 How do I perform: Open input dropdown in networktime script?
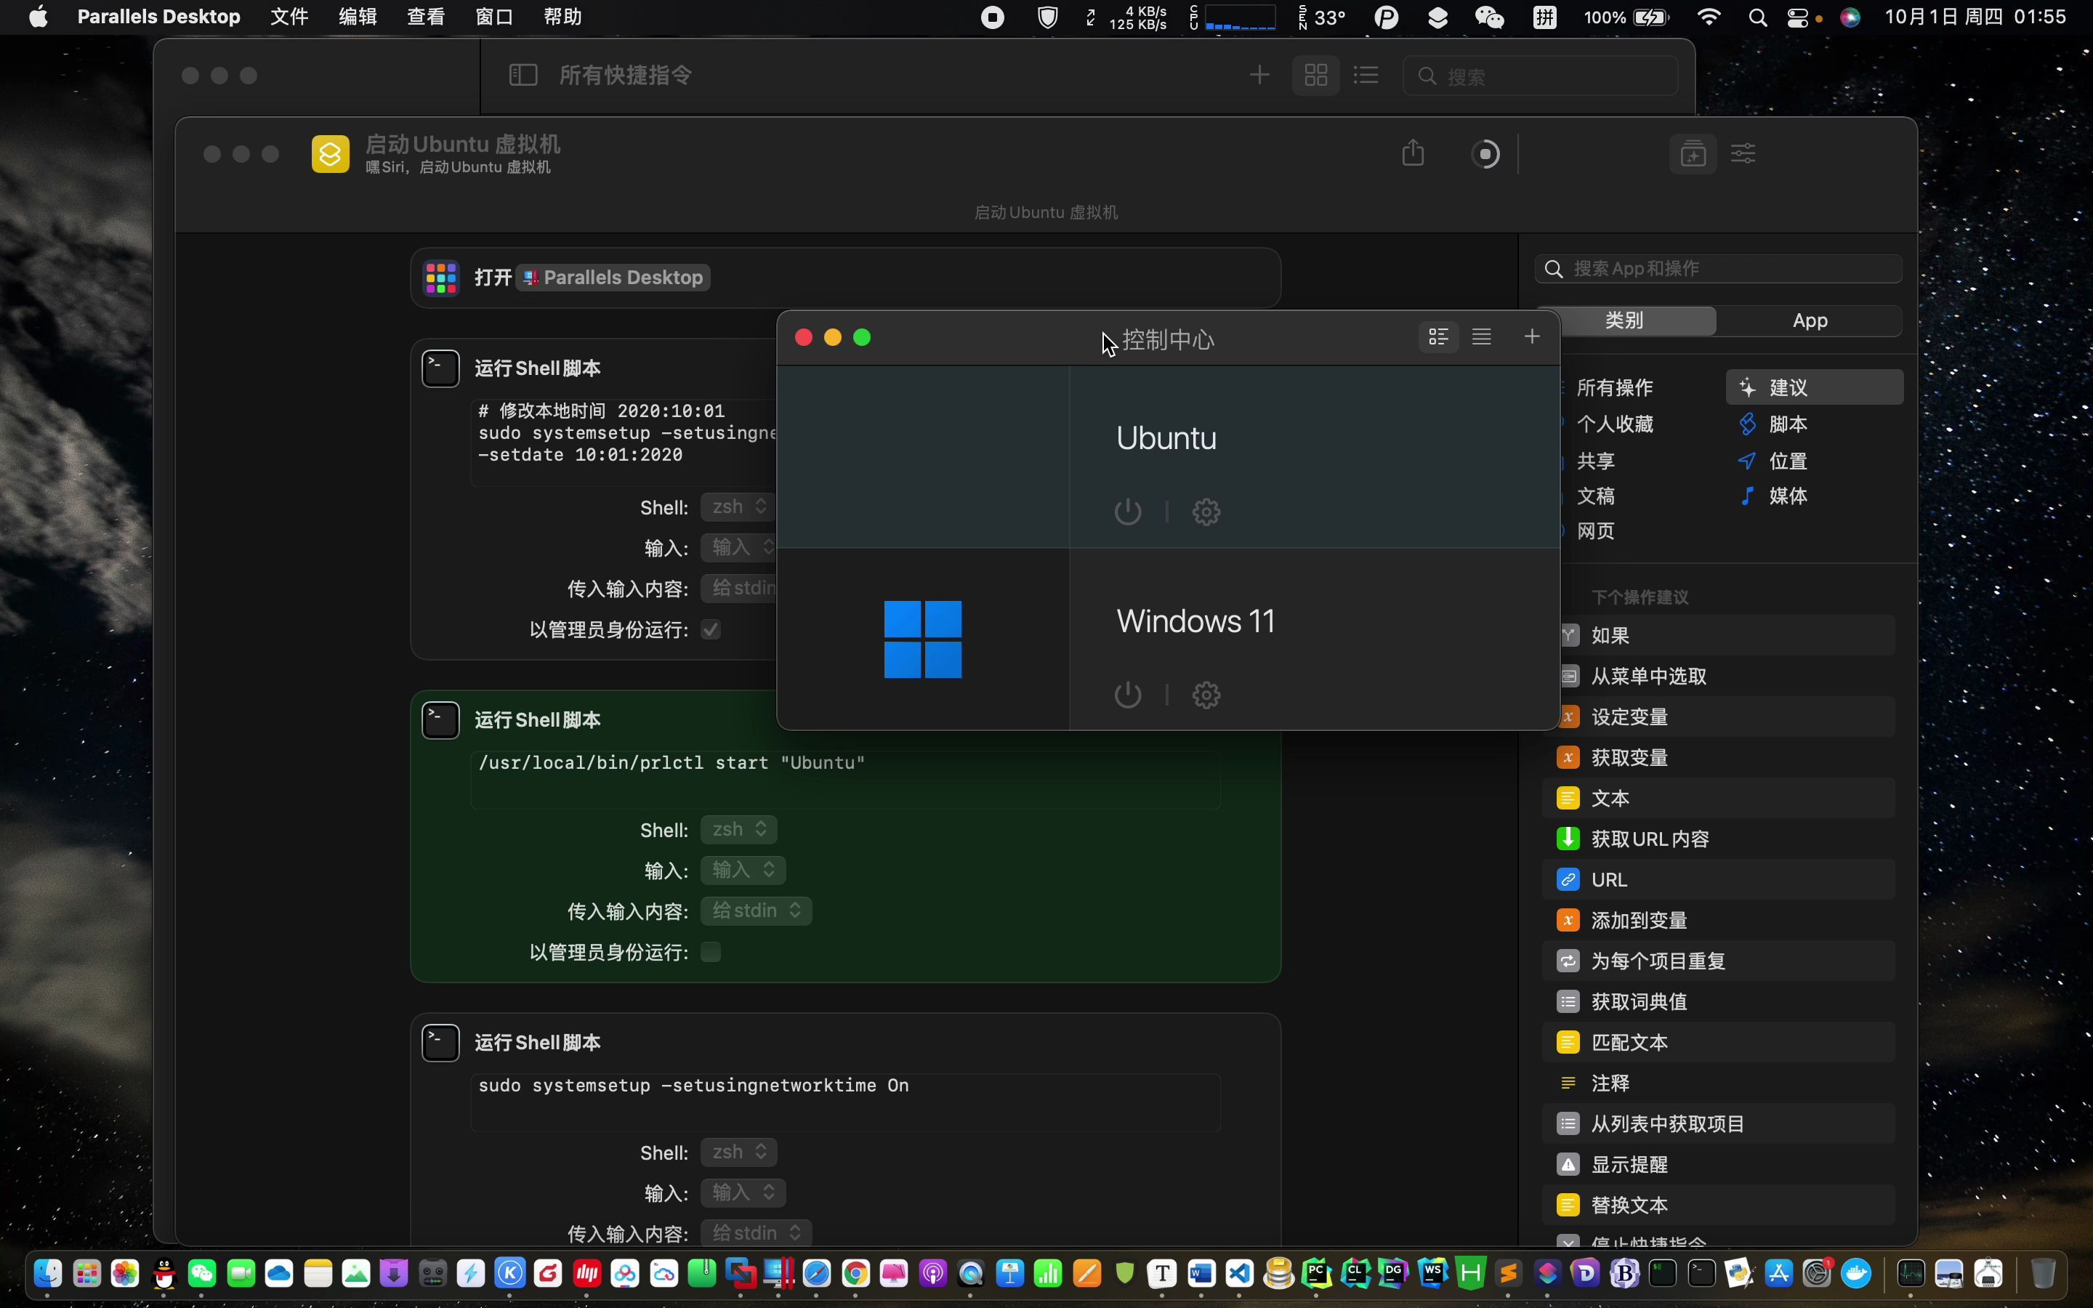743,1193
